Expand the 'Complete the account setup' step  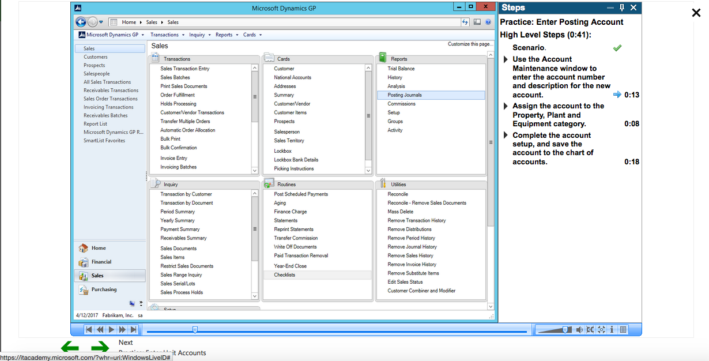click(506, 136)
